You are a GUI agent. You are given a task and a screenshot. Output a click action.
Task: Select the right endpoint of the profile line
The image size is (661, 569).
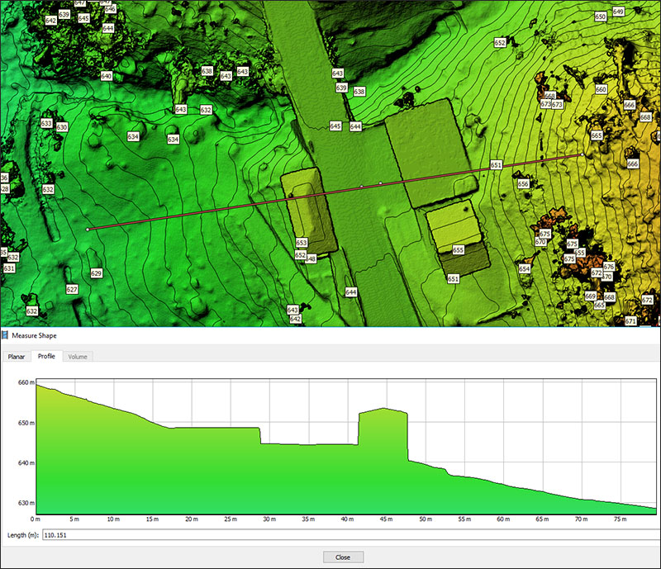pos(583,154)
